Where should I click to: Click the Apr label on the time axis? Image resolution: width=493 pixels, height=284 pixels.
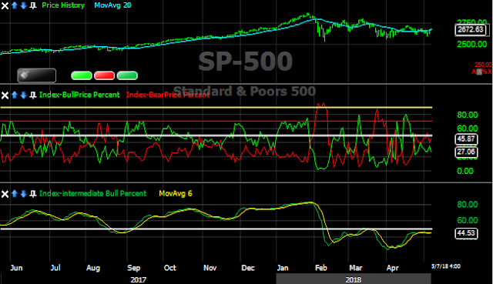[x=392, y=268]
